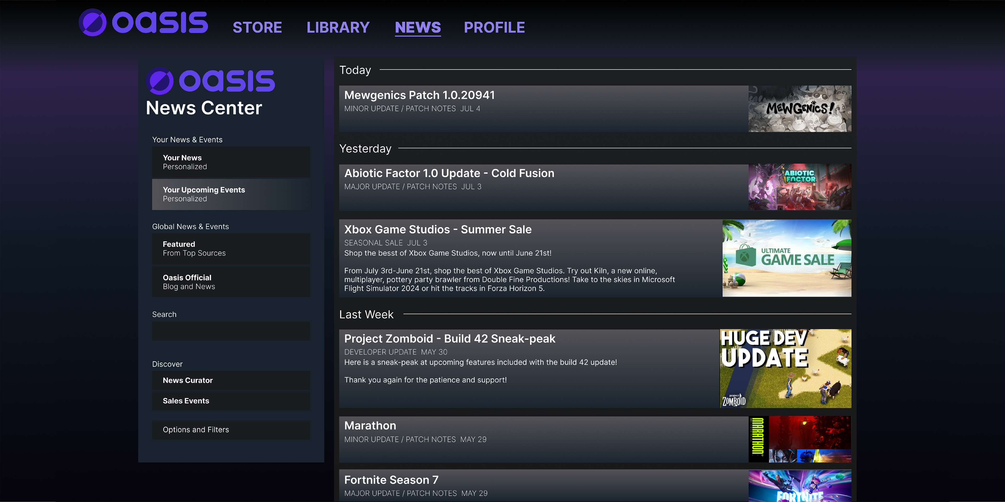Image resolution: width=1005 pixels, height=502 pixels.
Task: Click the Fortnite article thumbnail
Action: pos(800,486)
